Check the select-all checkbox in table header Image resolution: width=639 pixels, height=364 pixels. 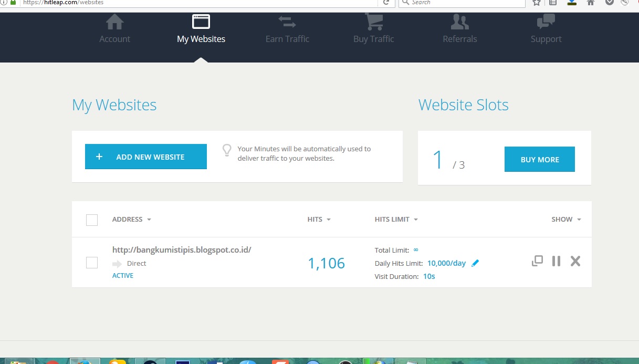[x=92, y=220]
